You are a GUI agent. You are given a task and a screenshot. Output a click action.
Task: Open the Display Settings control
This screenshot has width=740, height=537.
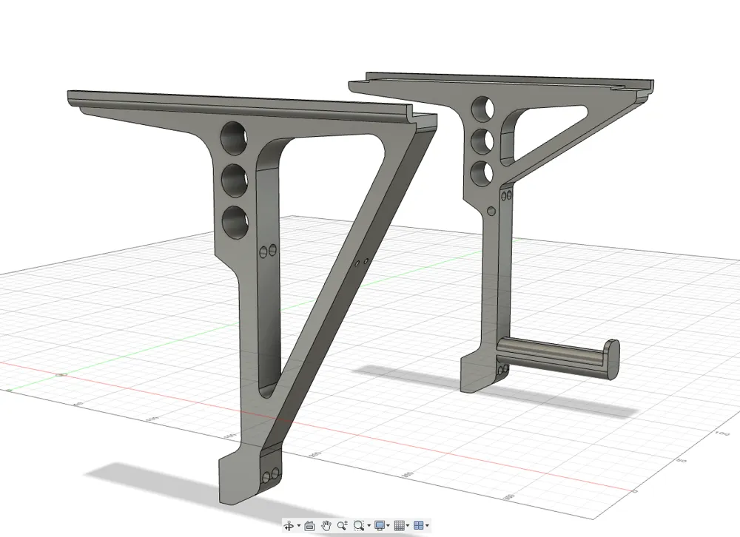pyautogui.click(x=379, y=525)
